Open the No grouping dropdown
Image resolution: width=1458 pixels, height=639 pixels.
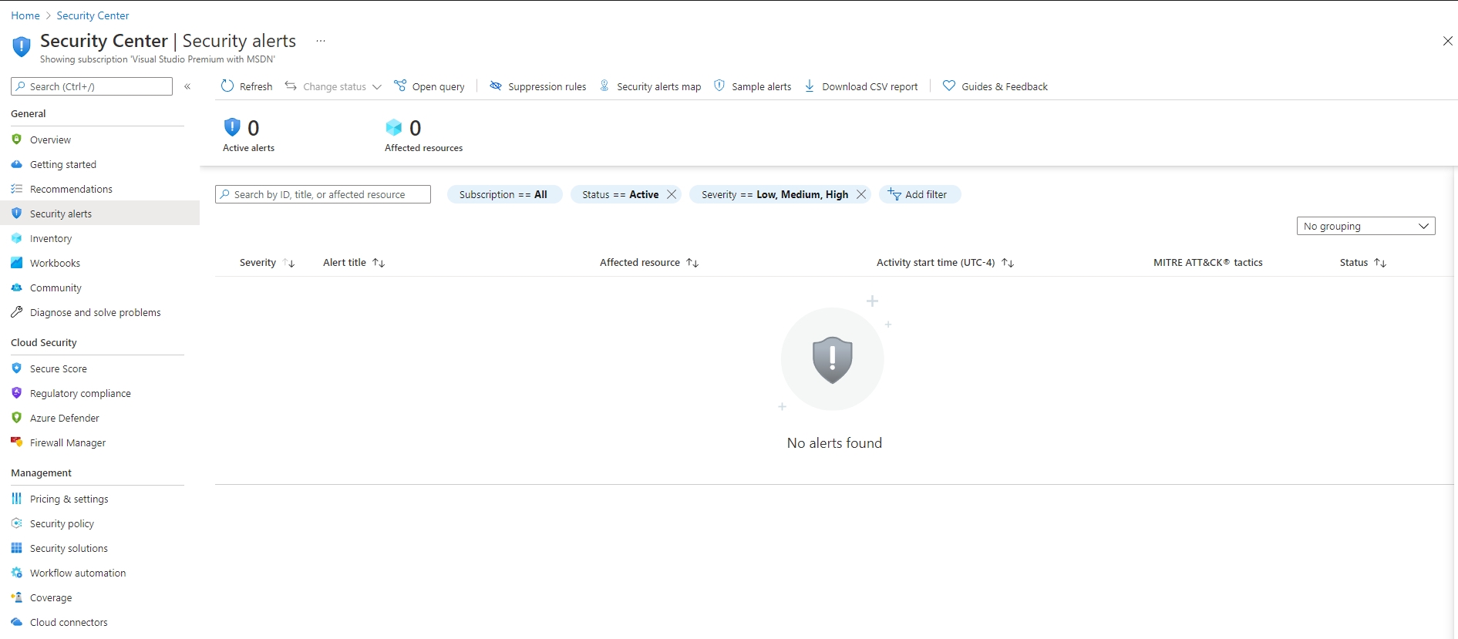click(x=1365, y=226)
